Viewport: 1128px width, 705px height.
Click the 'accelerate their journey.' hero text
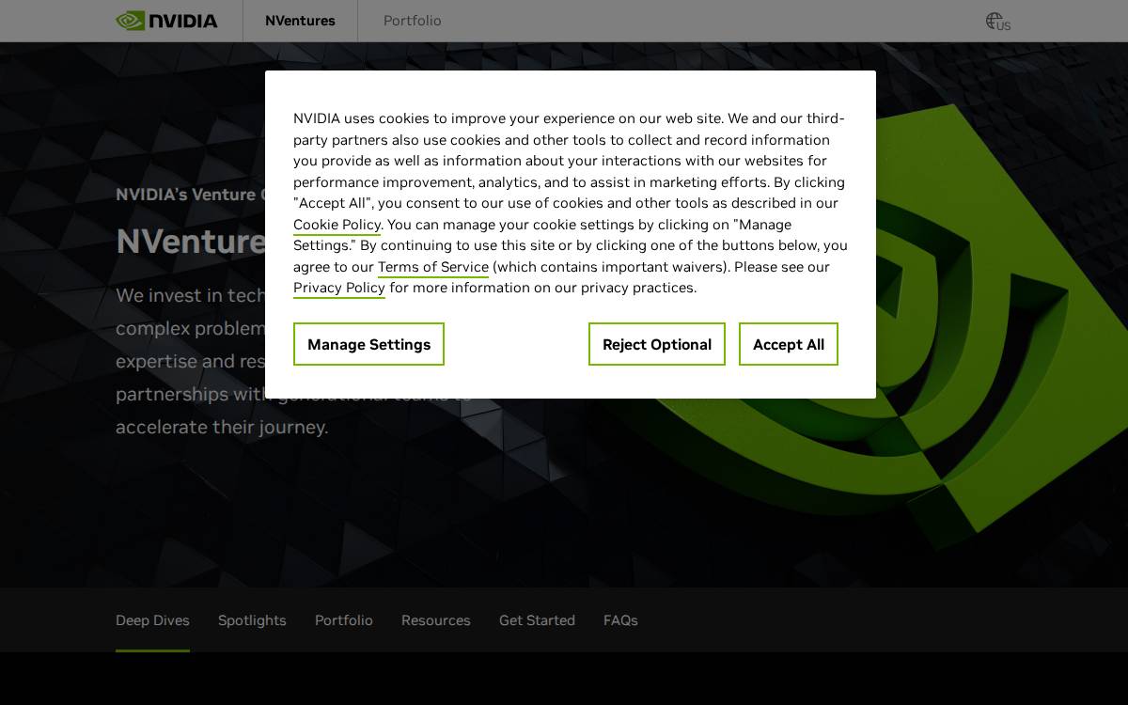[x=222, y=427]
